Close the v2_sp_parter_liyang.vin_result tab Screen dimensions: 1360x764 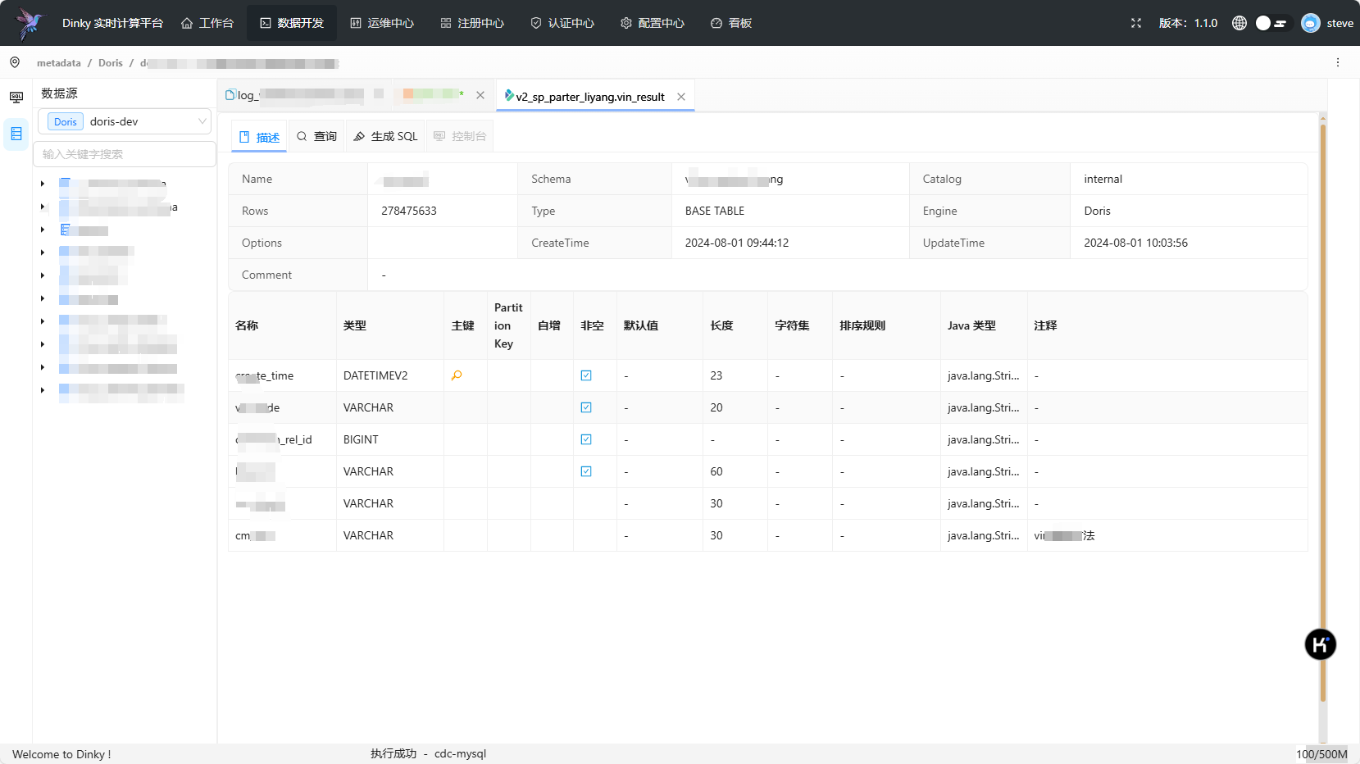click(681, 97)
